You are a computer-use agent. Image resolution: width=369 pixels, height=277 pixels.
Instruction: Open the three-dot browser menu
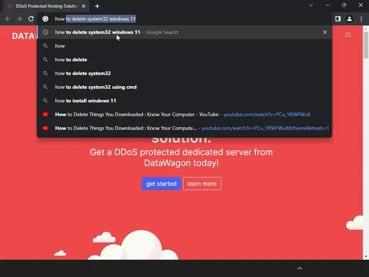pyautogui.click(x=361, y=19)
